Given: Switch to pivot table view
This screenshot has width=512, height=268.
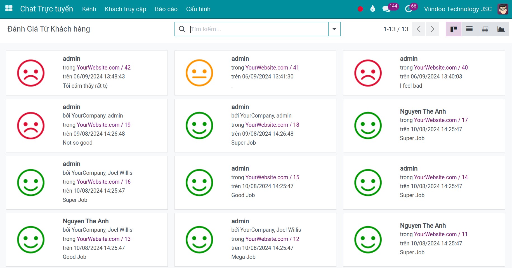Looking at the screenshot, I should [485, 29].
